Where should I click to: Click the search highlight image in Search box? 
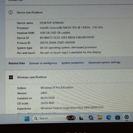pyautogui.click(x=71, y=118)
